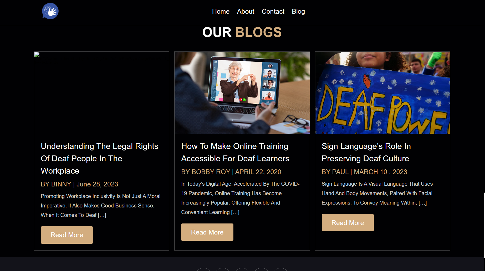Click the Sign Language Is A Visual excerpt
Screen dimensions: 485x271
tap(377, 193)
